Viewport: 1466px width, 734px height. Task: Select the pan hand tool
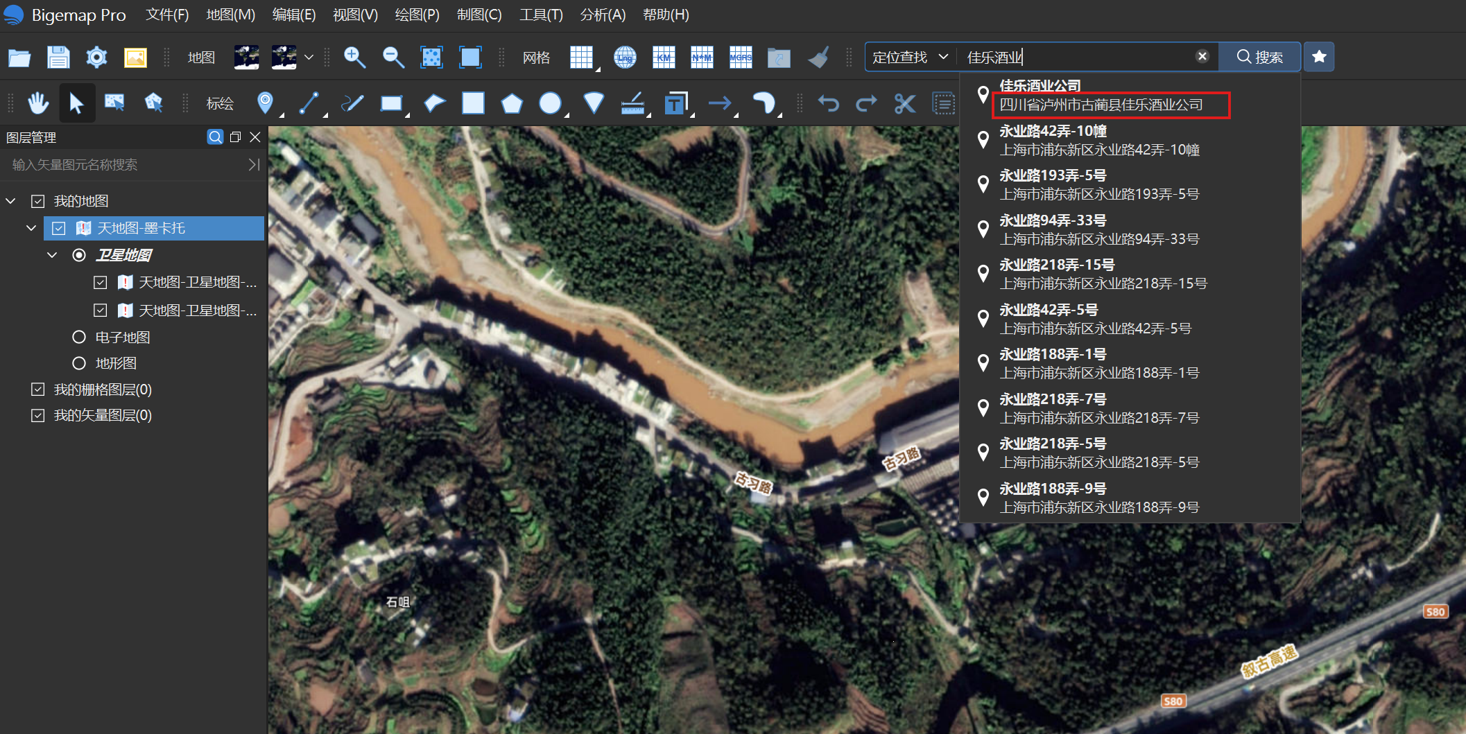click(x=38, y=104)
